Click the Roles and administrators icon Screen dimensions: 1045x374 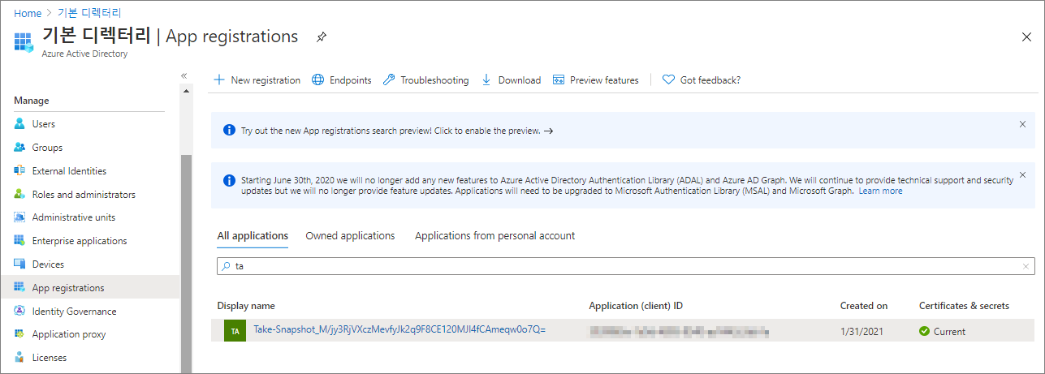tap(20, 195)
